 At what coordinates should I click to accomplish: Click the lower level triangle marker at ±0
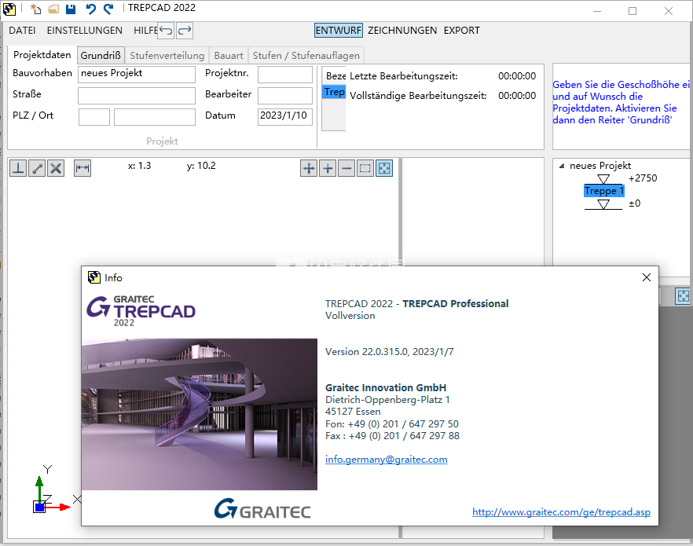point(603,204)
